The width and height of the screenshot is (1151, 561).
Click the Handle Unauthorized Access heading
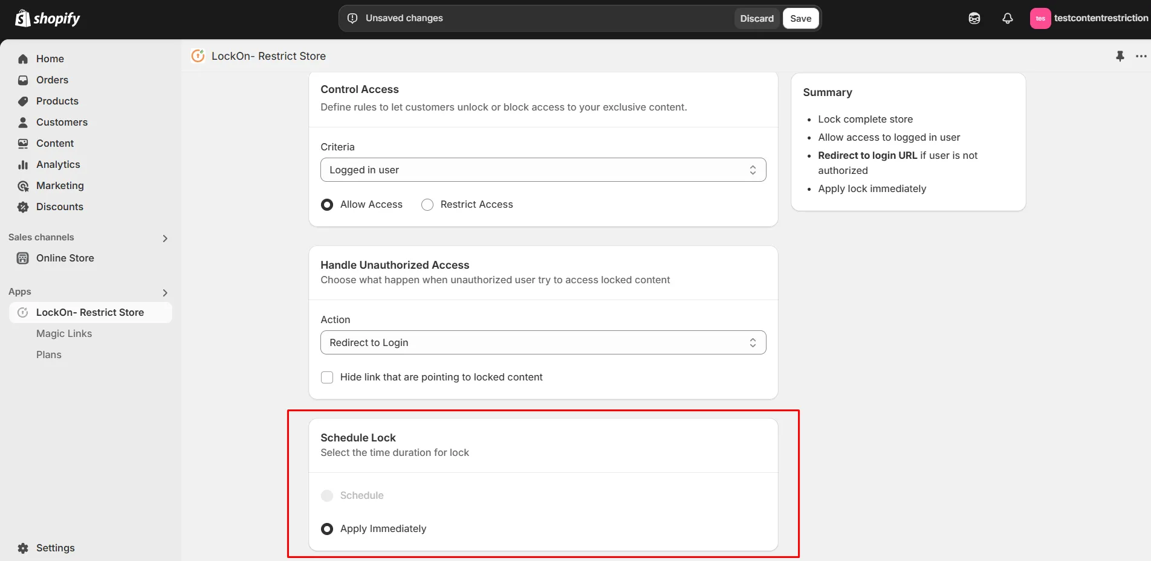point(395,264)
